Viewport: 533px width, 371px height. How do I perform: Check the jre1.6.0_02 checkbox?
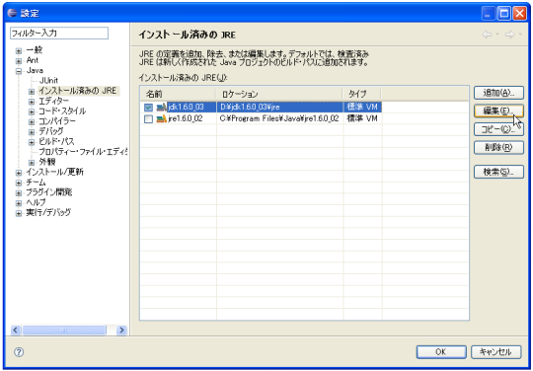(x=148, y=119)
